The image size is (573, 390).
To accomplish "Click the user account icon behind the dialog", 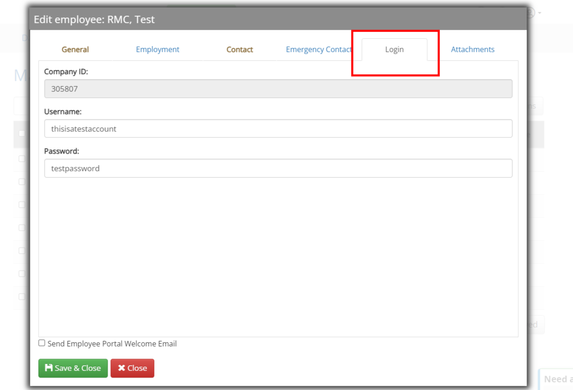I will 530,13.
